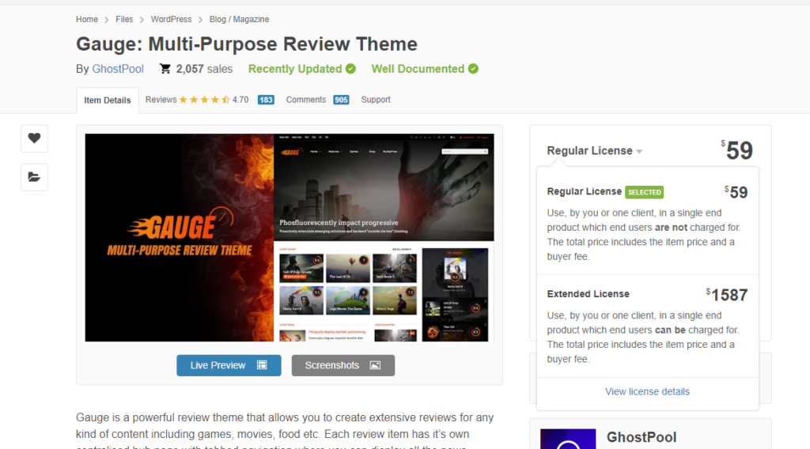Click the Recently Updated checkmark icon

[x=350, y=69]
